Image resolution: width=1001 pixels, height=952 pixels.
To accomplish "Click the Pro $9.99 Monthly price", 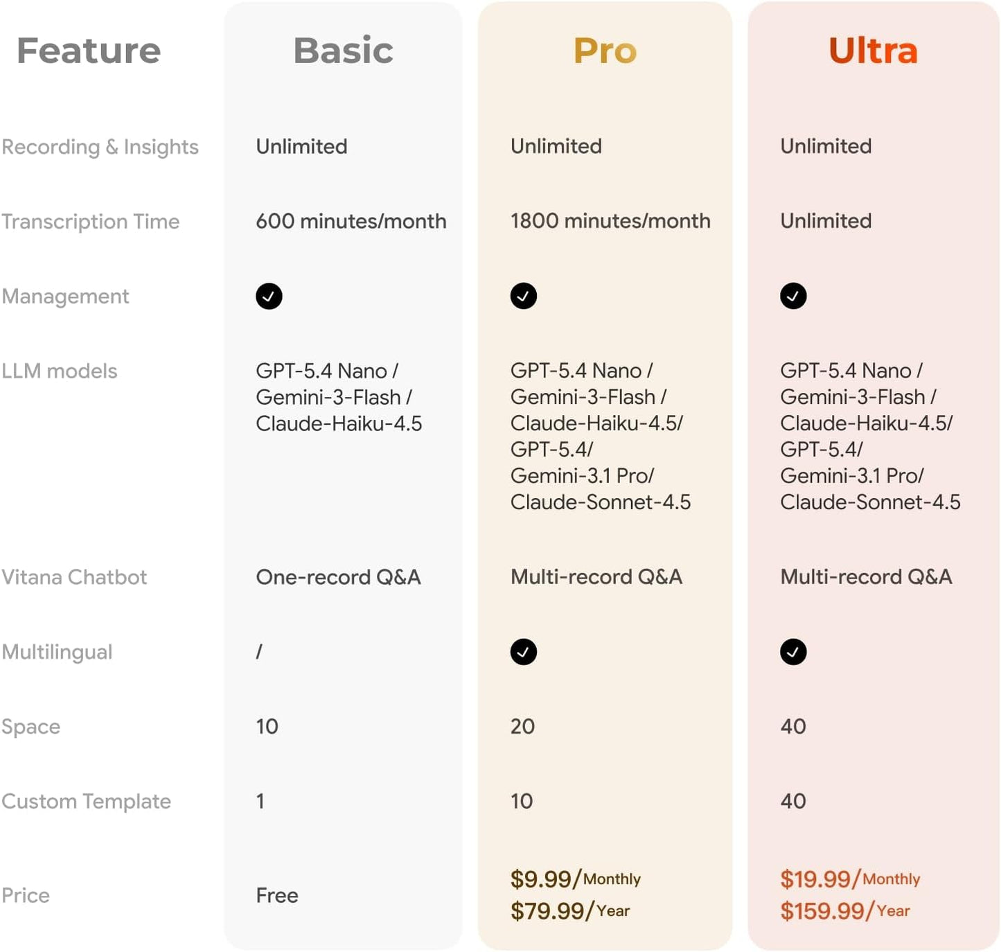I will pos(576,879).
